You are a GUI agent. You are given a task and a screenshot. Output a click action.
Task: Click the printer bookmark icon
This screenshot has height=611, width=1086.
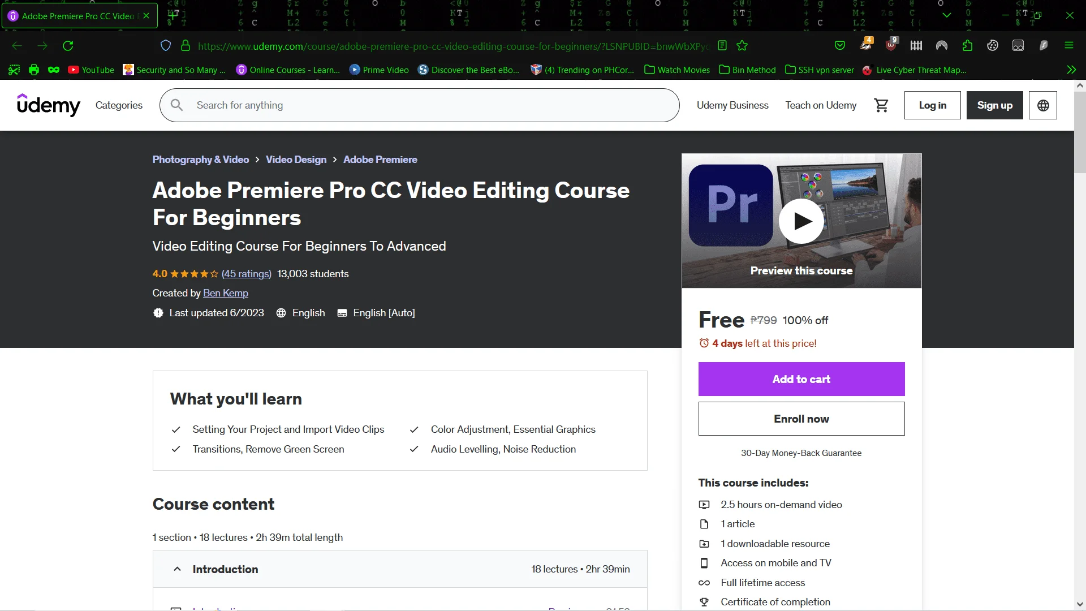(x=34, y=70)
